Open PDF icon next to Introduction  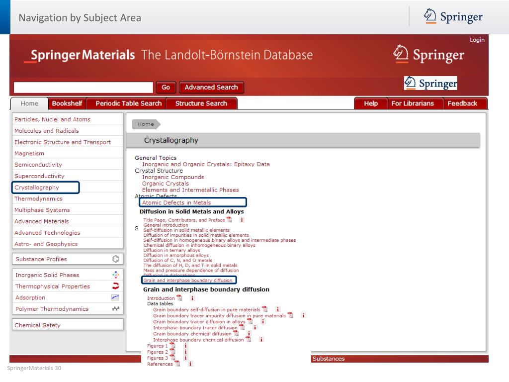(x=179, y=298)
